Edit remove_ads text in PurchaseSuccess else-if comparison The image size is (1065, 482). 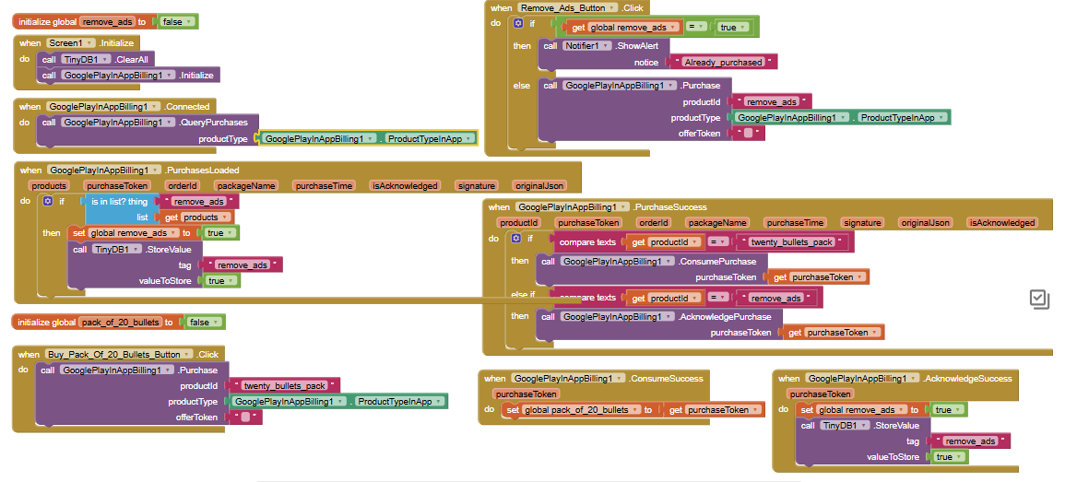click(777, 298)
